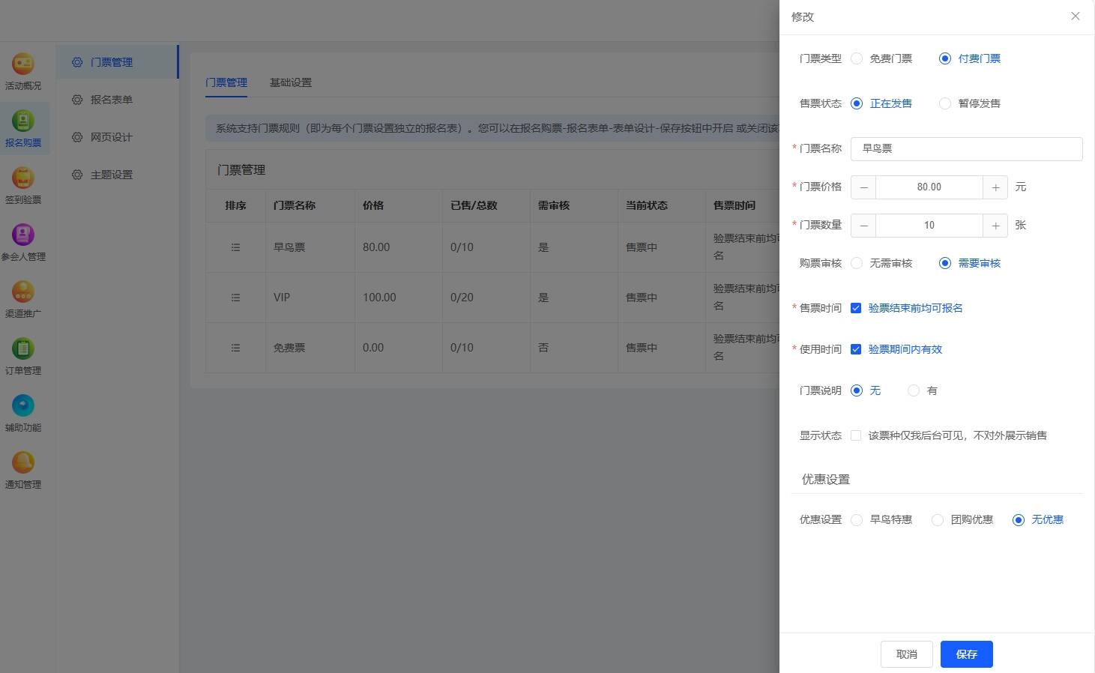The height and width of the screenshot is (673, 1095).
Task: Increase 门票价格 with plus button
Action: point(995,187)
